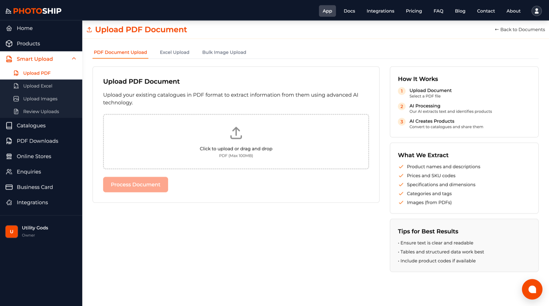Image resolution: width=549 pixels, height=306 pixels.
Task: Open the orange chat bubble widget
Action: pyautogui.click(x=532, y=289)
